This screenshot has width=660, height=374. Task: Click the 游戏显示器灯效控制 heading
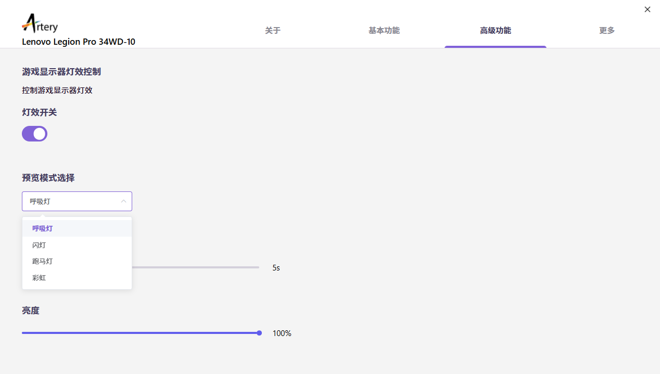[x=61, y=72]
